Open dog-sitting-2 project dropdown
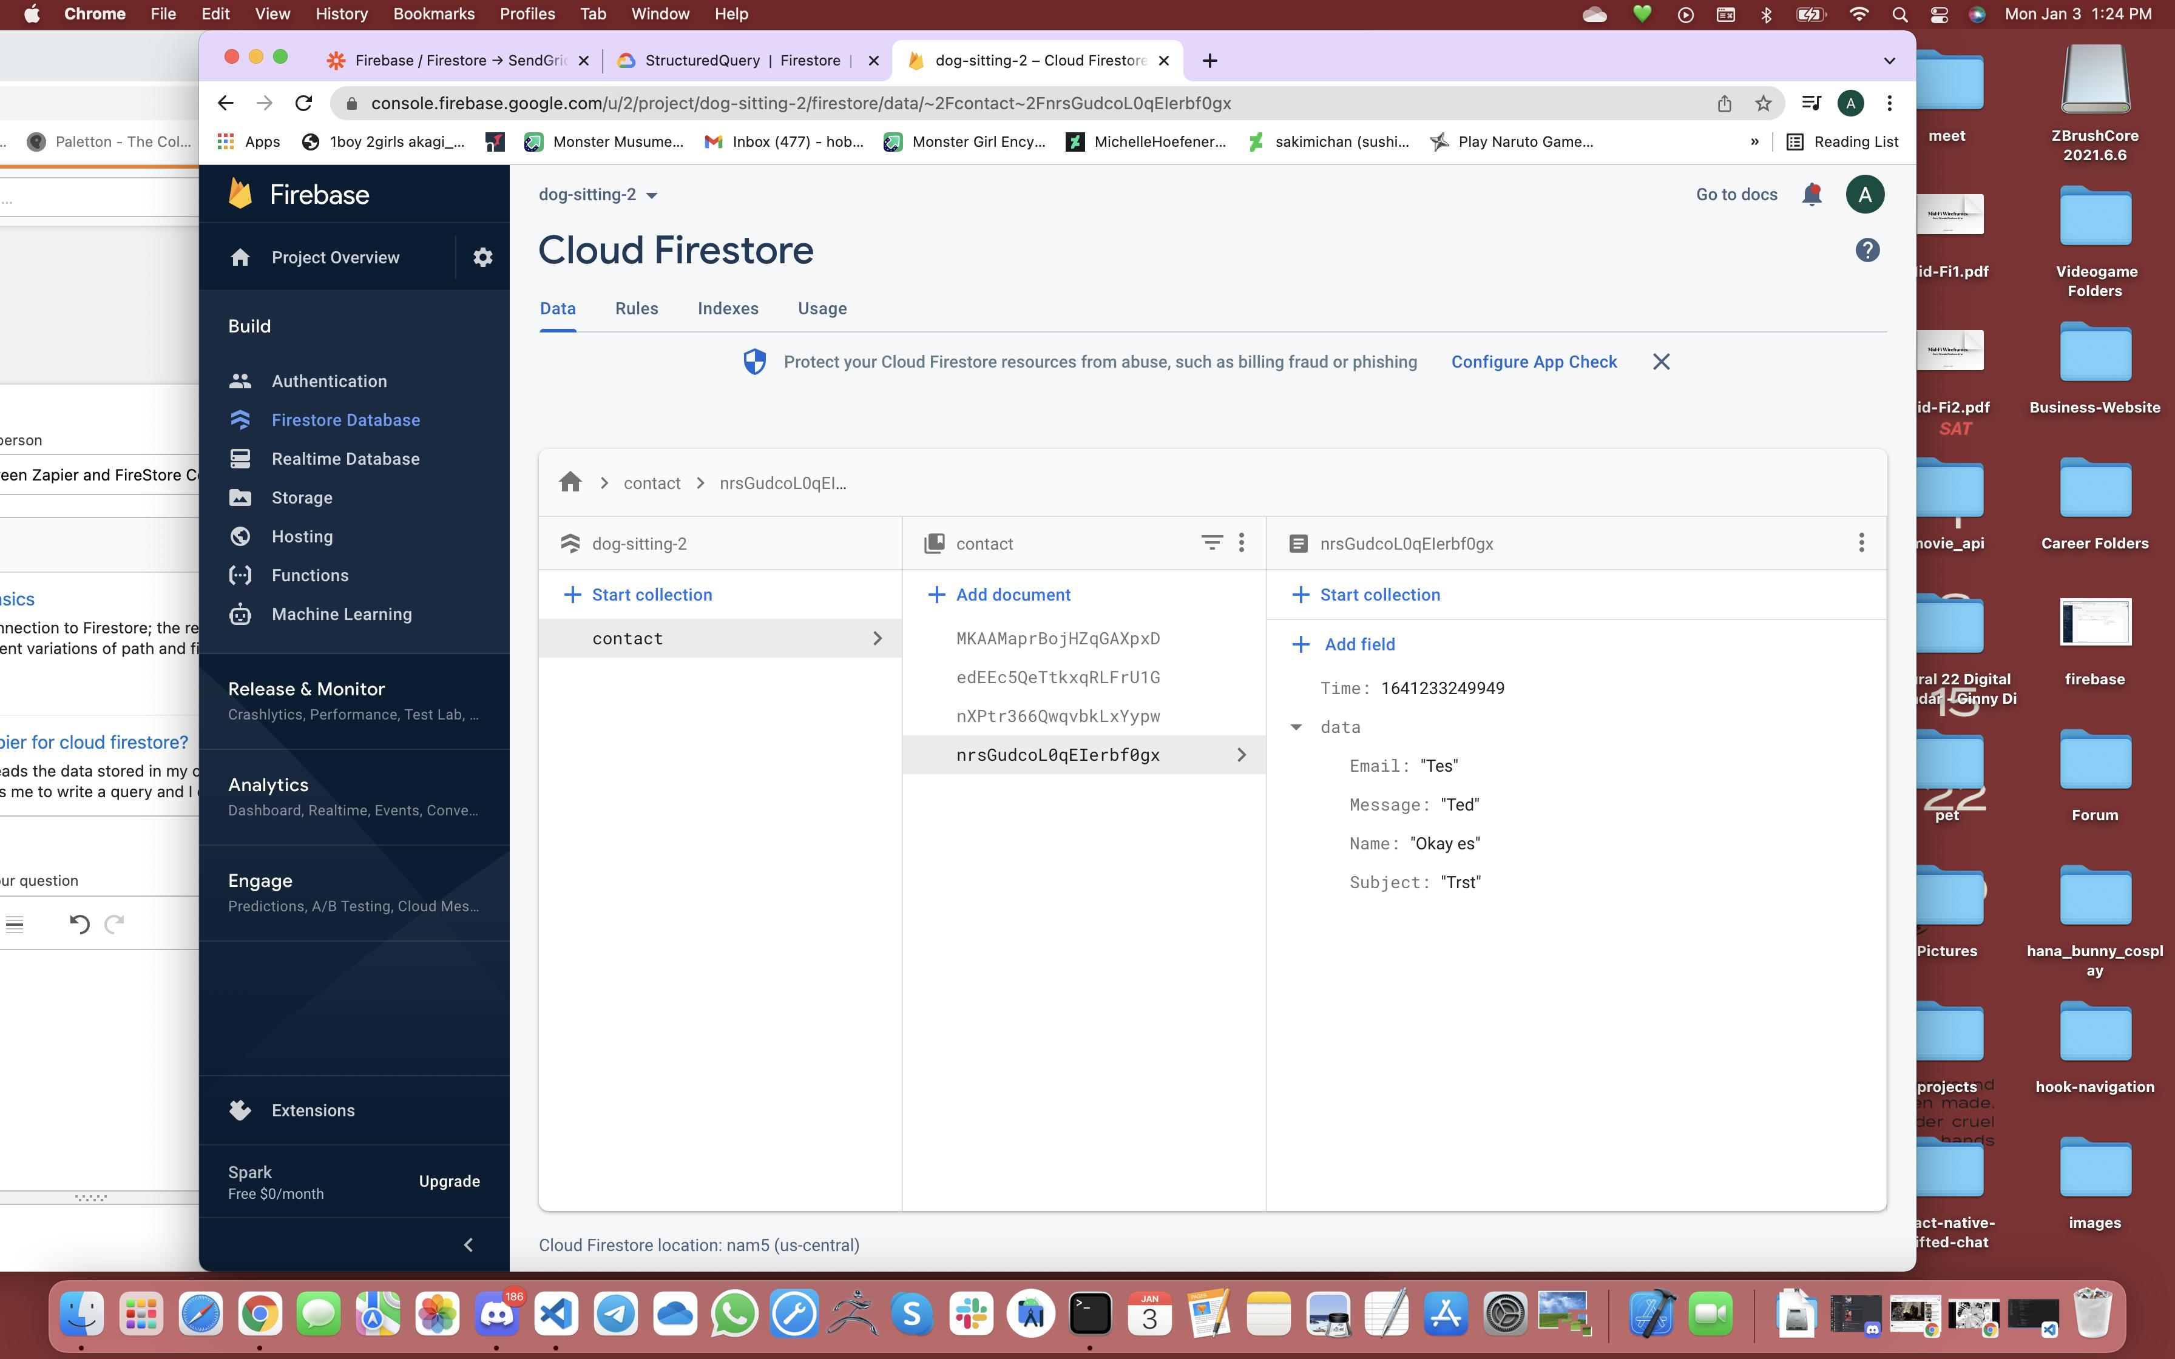The image size is (2175, 1359). pos(598,194)
